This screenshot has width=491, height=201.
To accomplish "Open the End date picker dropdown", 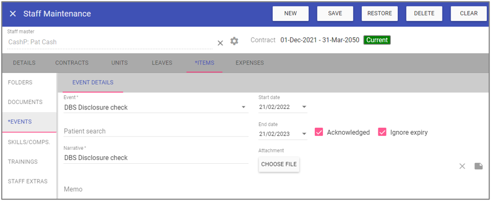I will [304, 134].
